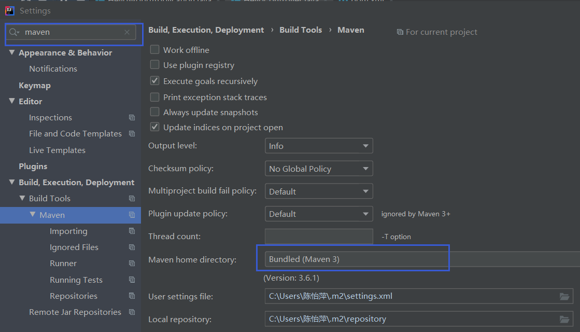Click project-level icon beside Ignored Files
This screenshot has width=580, height=332.
tap(132, 247)
